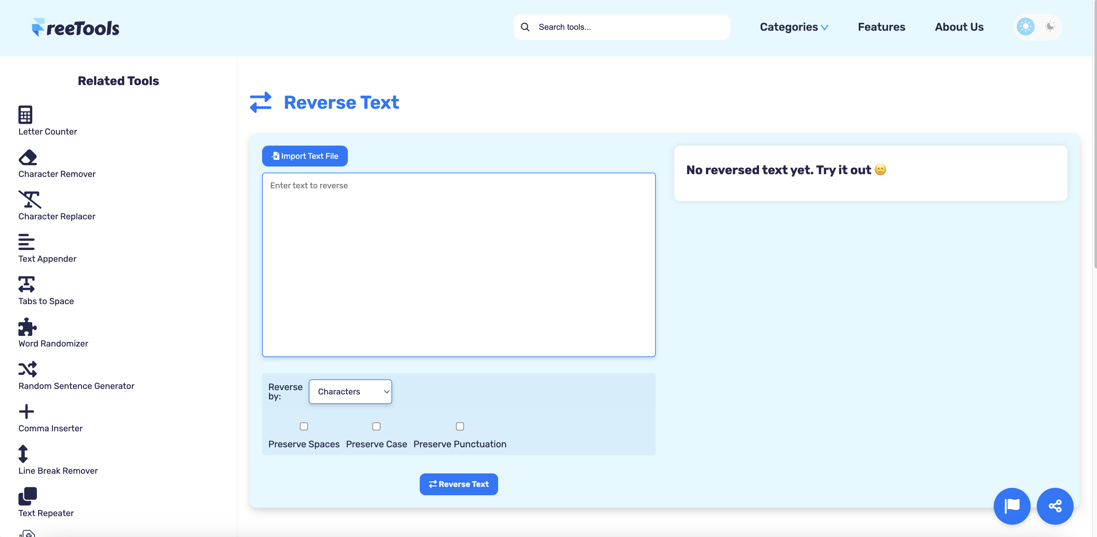Toggle the dark mode switch
Image resolution: width=1097 pixels, height=537 pixels.
click(x=1050, y=26)
